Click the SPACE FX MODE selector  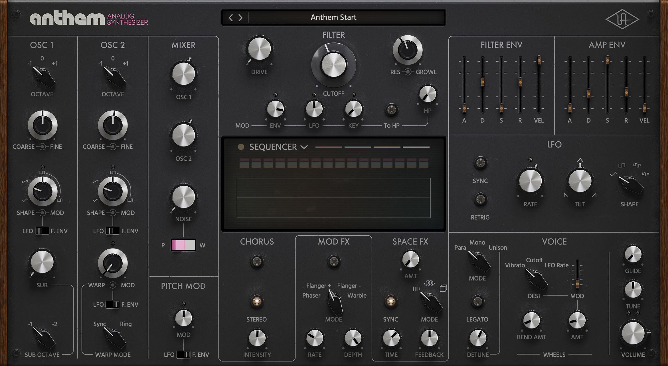coord(431,303)
